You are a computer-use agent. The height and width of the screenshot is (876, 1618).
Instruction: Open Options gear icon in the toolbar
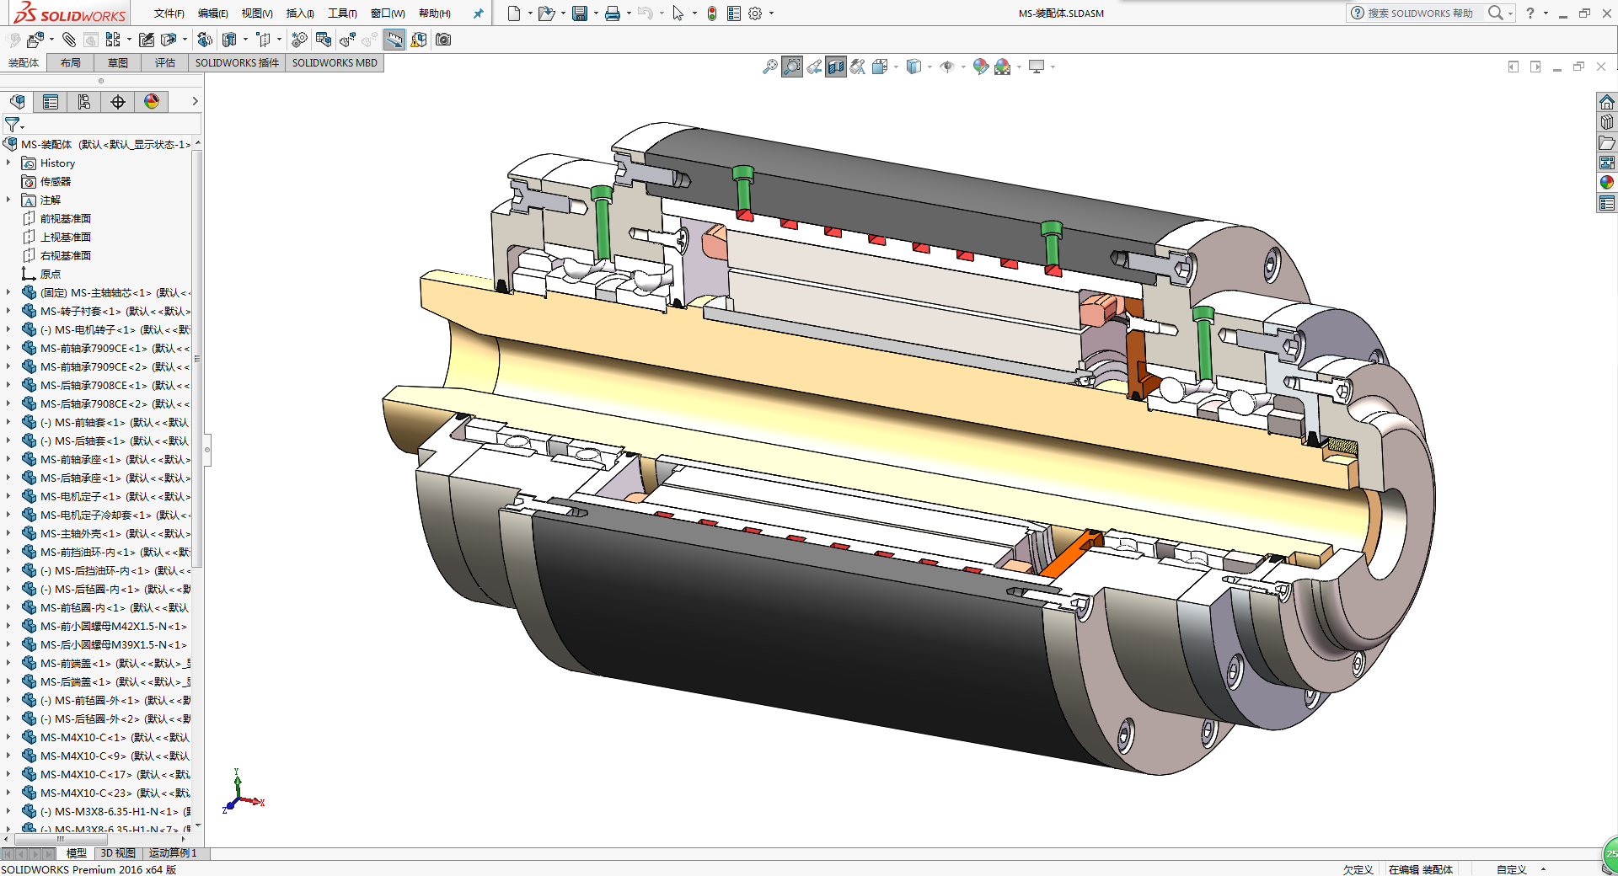tap(755, 13)
